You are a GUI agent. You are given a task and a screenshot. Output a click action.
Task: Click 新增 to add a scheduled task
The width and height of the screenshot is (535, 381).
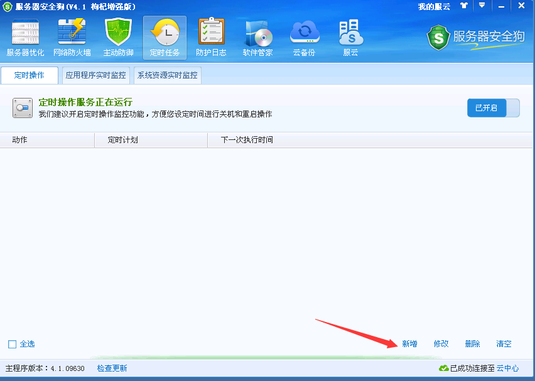coord(409,344)
